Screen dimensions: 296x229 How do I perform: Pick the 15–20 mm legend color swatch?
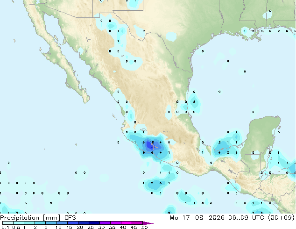pos(72,223)
